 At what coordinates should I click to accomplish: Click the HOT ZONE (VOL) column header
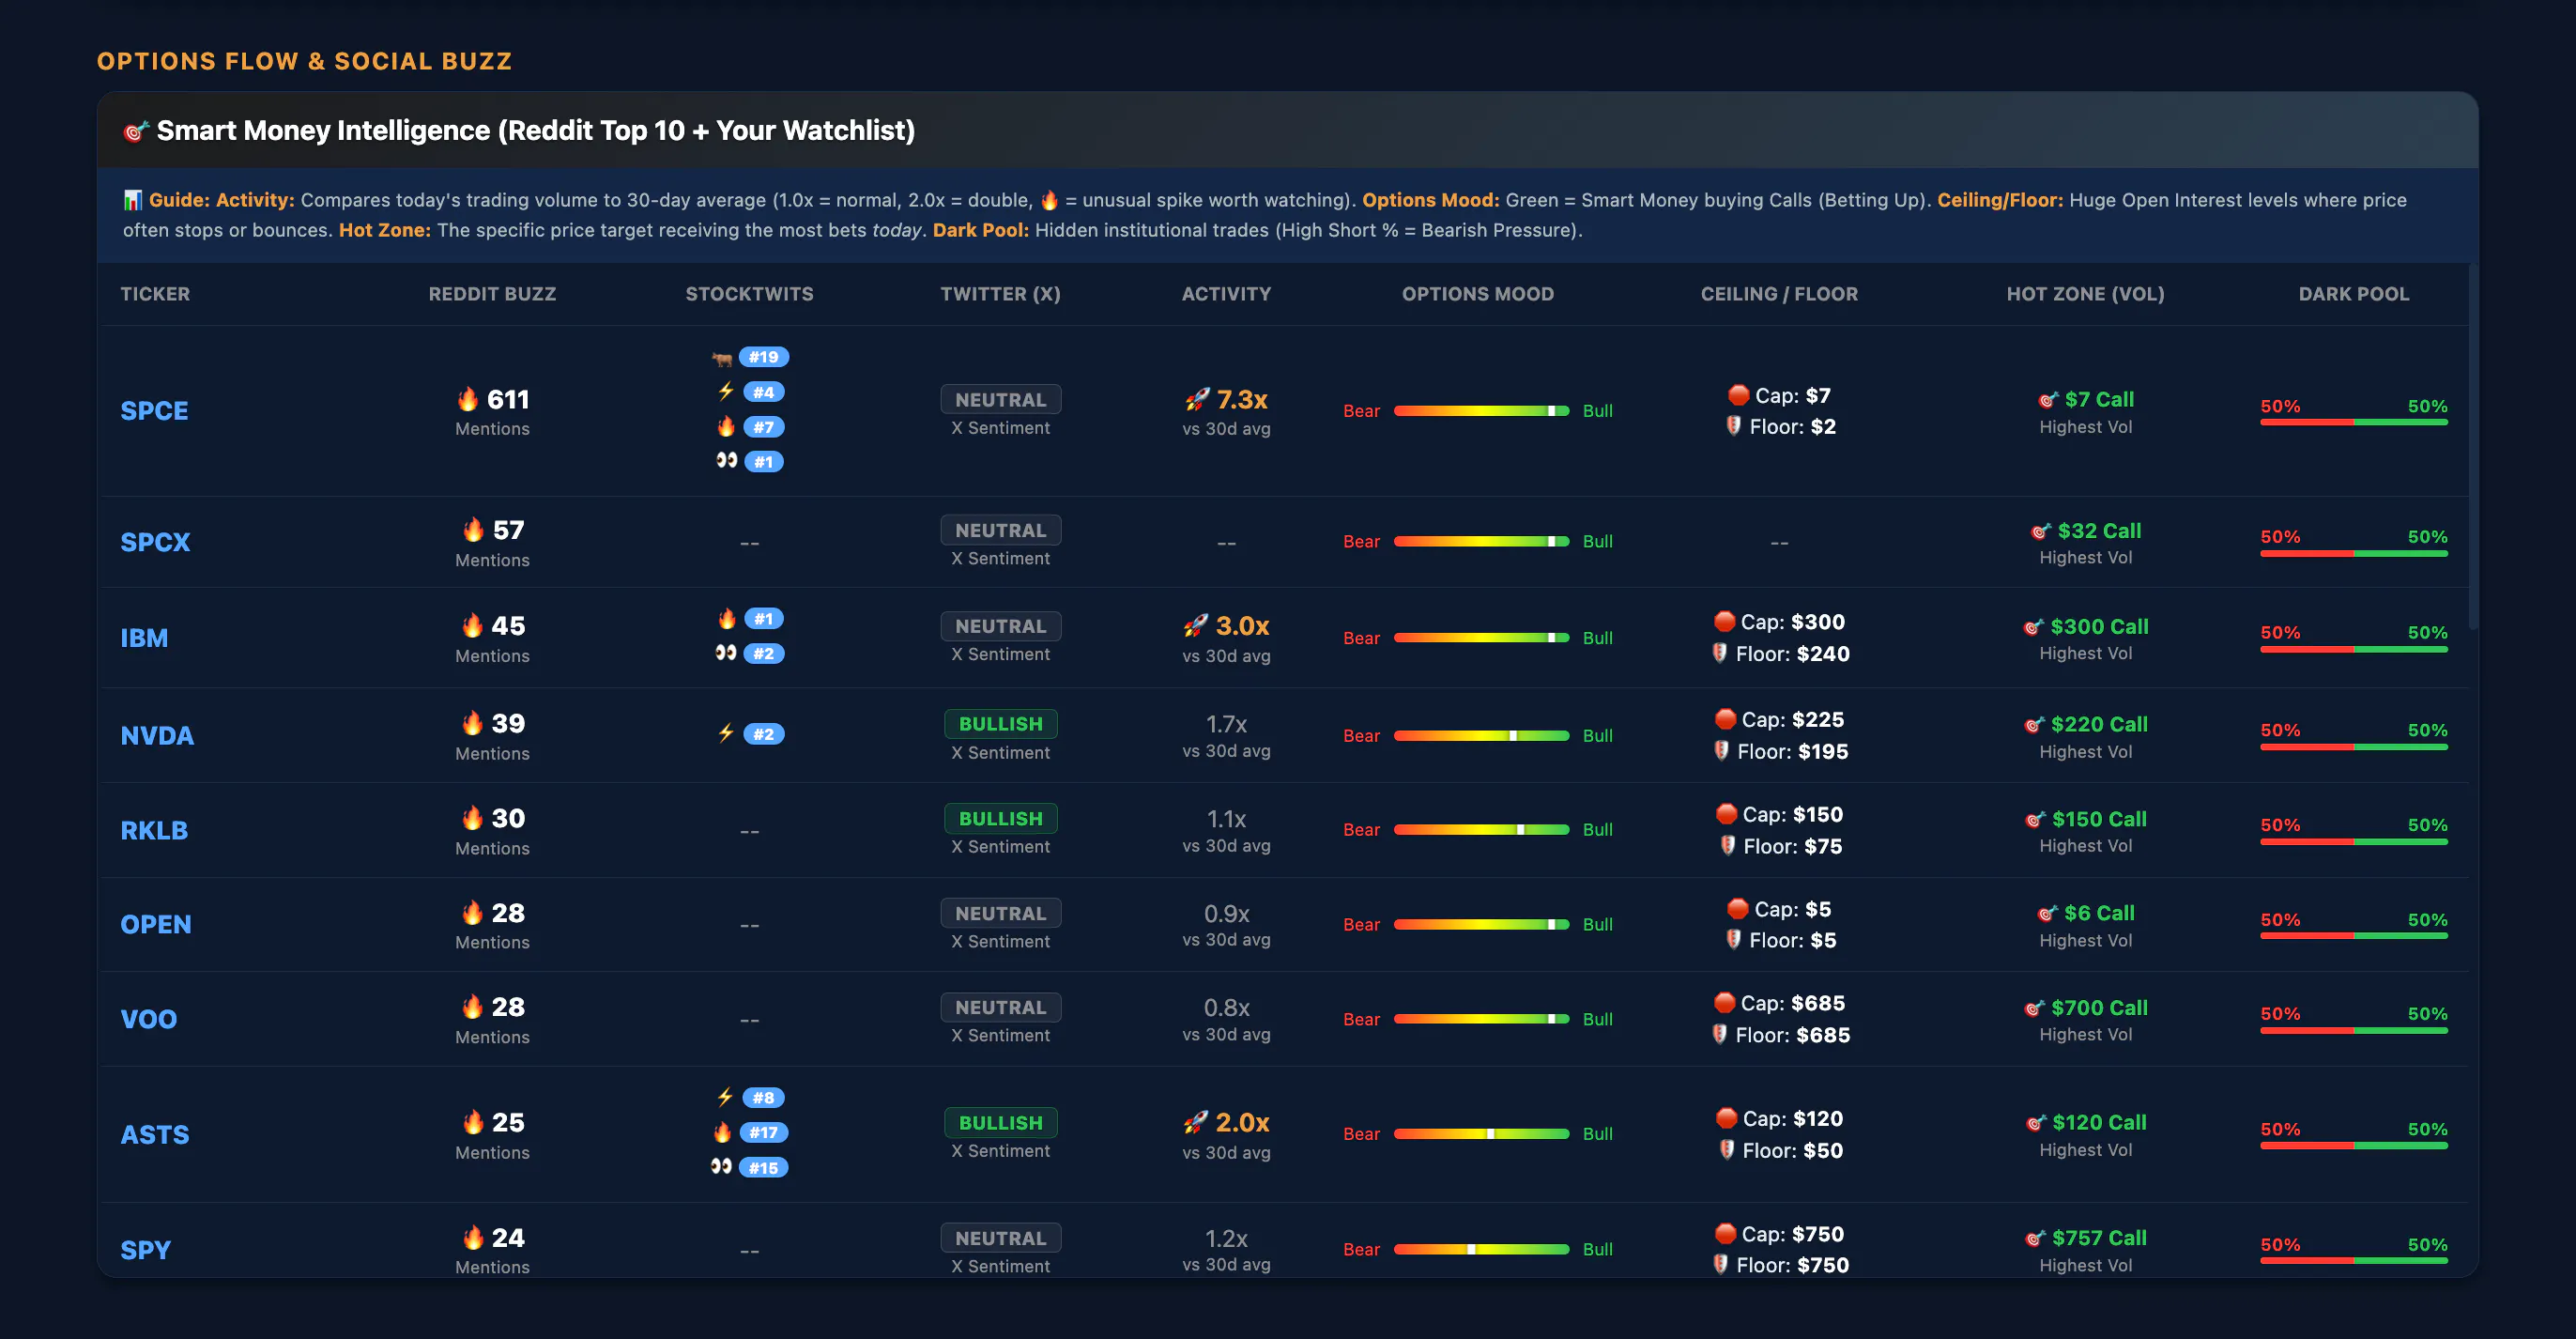2085,294
